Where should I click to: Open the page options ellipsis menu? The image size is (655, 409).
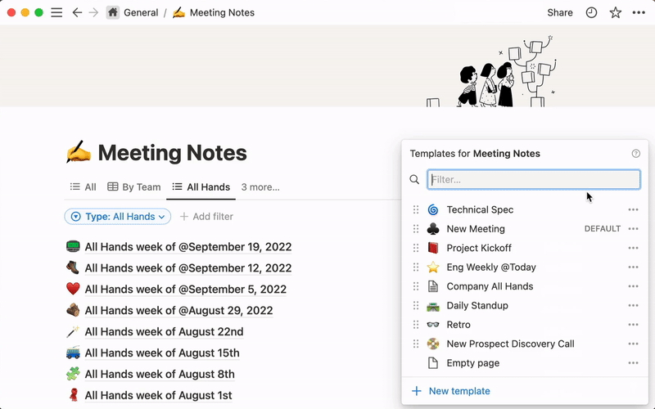tap(639, 12)
